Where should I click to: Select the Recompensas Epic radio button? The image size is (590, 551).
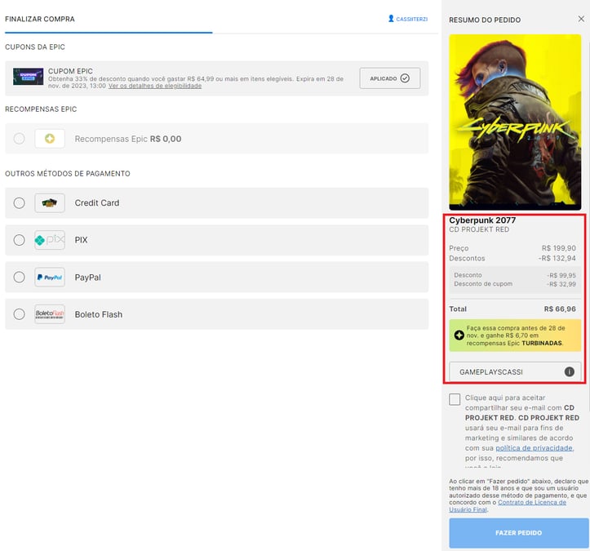20,139
